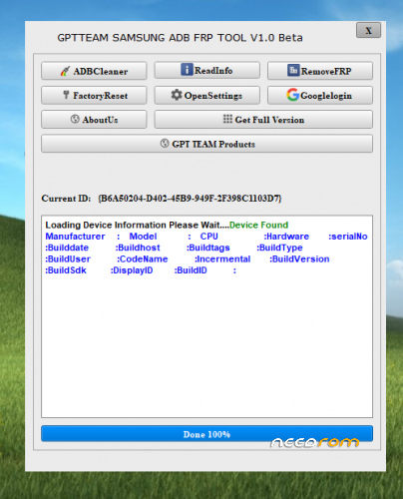Click the FactoryReset tool icon

(66, 95)
